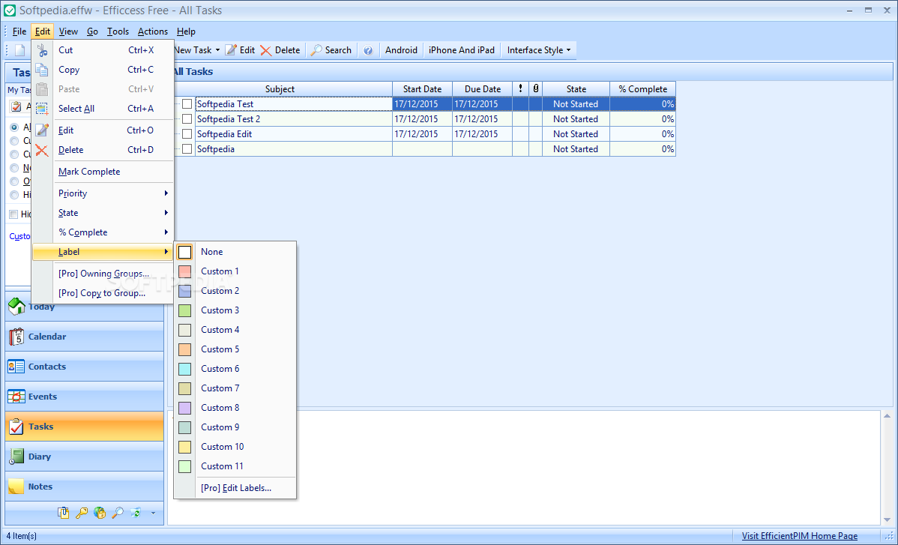Click the bottom navigation magnifier icon
Screen dimensions: 898x545
[118, 513]
